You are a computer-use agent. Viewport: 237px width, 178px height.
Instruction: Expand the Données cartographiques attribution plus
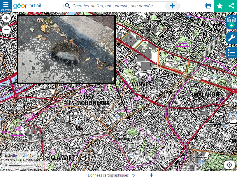152,175
